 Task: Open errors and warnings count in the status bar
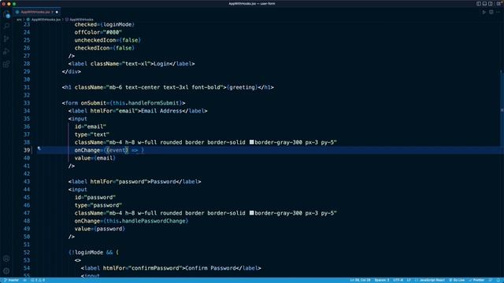(x=38, y=280)
